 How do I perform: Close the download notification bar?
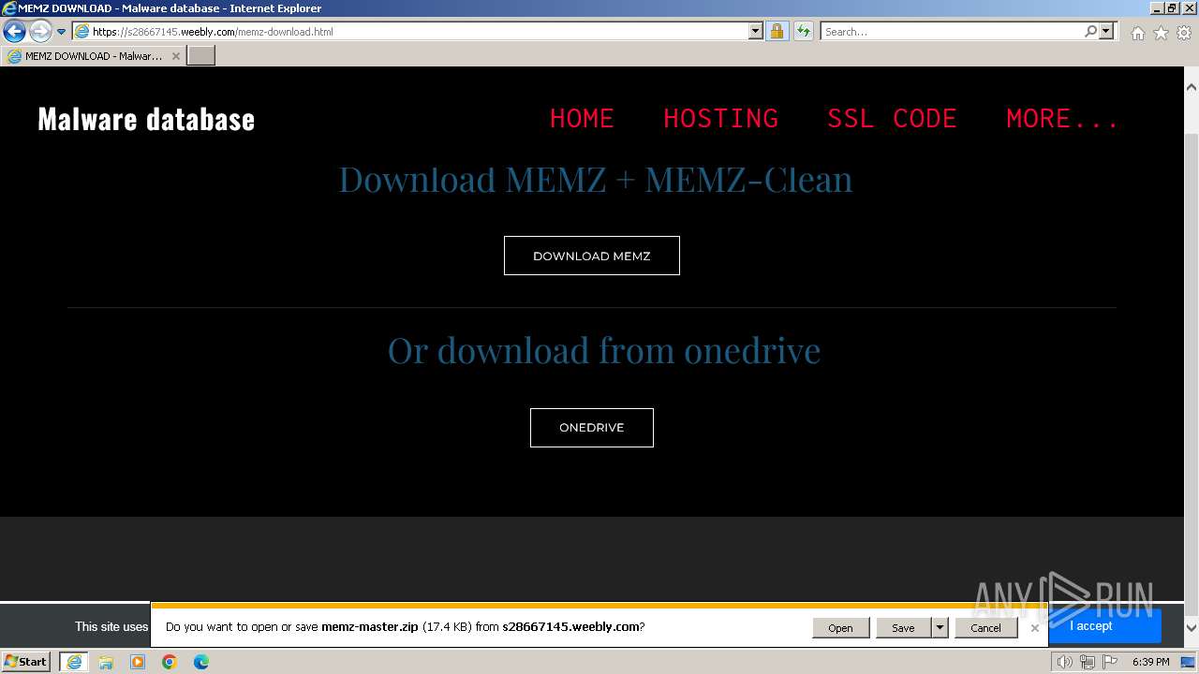click(x=1034, y=628)
